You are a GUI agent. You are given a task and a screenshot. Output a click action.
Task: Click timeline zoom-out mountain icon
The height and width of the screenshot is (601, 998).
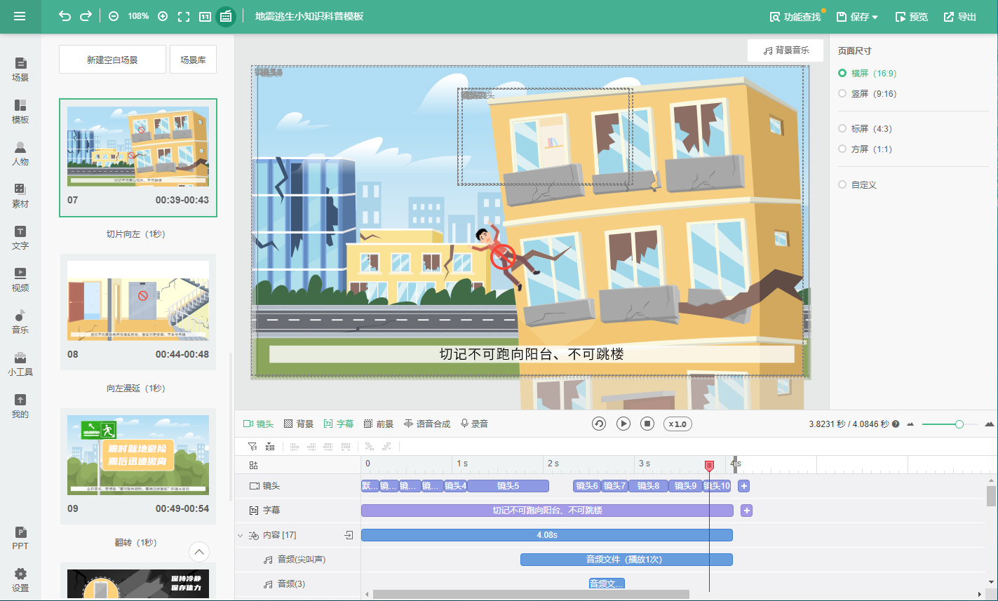click(910, 424)
